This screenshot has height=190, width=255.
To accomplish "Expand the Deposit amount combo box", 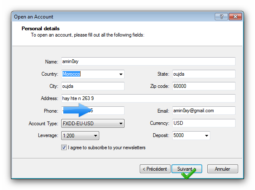I will pos(206,136).
